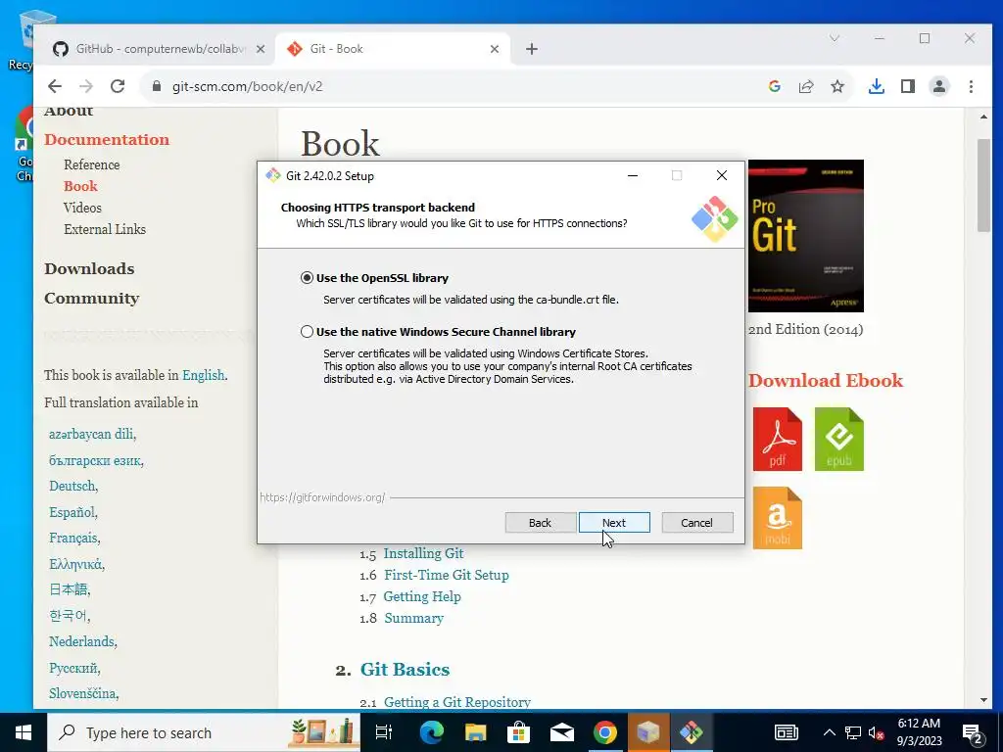Click Chrome icon on taskbar
Screen dimensions: 1003x752
coord(605,732)
